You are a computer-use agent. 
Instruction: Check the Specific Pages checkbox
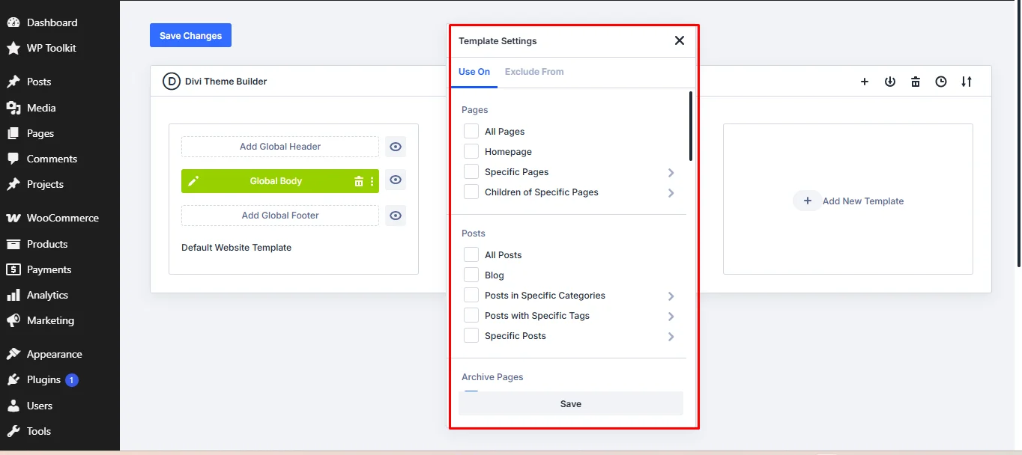(x=471, y=171)
